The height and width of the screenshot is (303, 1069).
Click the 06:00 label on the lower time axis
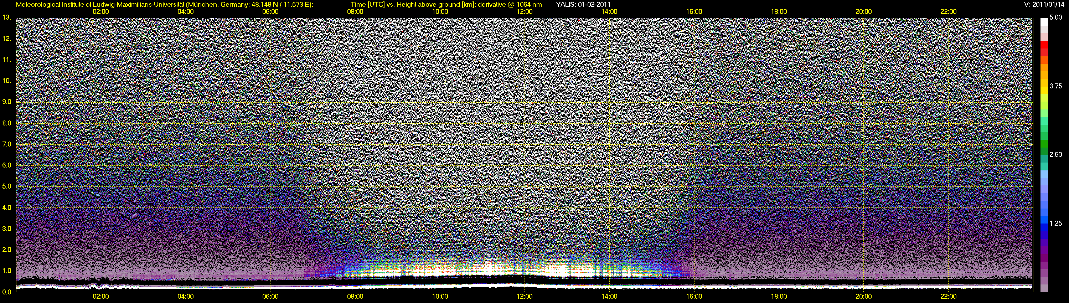coord(270,296)
